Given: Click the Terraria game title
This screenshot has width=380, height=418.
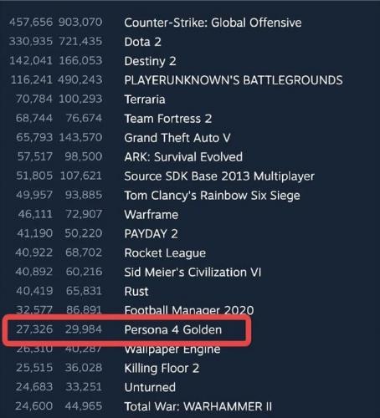Looking at the screenshot, I should [x=145, y=99].
